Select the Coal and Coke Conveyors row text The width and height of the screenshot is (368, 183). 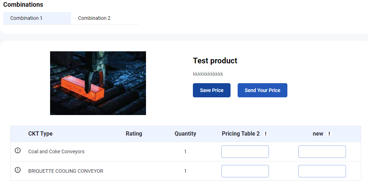56,151
